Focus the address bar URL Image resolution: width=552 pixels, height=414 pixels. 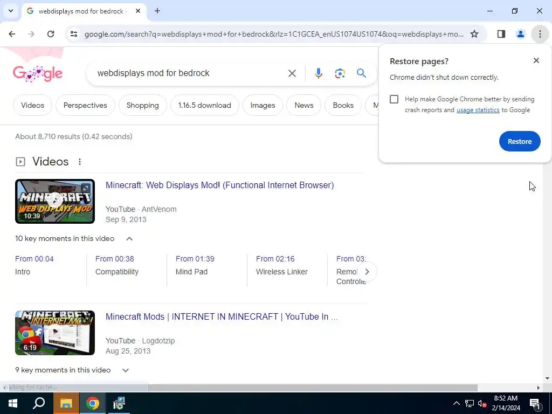tap(274, 34)
